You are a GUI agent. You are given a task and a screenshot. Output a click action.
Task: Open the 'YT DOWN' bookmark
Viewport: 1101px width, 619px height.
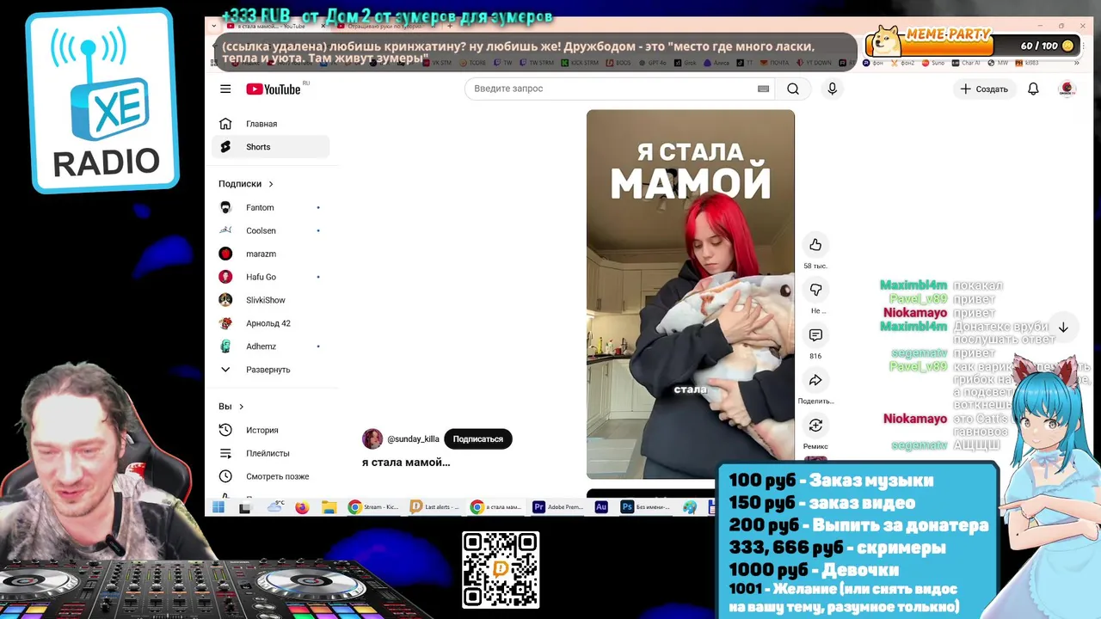pyautogui.click(x=815, y=63)
